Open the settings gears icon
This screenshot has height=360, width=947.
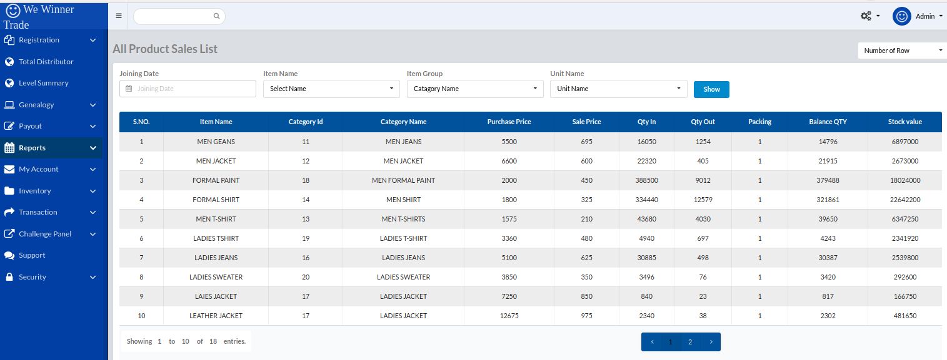(866, 16)
